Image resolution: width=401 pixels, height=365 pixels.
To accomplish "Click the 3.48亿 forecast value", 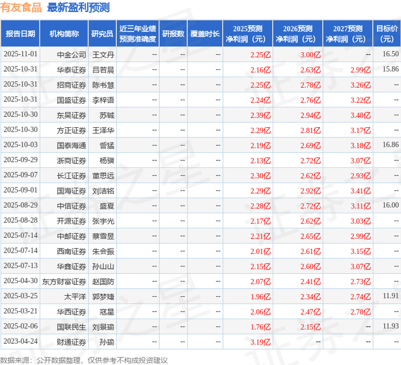I will [360, 115].
